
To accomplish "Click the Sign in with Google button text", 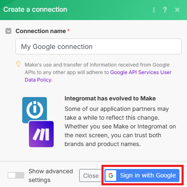I will coord(148,175).
